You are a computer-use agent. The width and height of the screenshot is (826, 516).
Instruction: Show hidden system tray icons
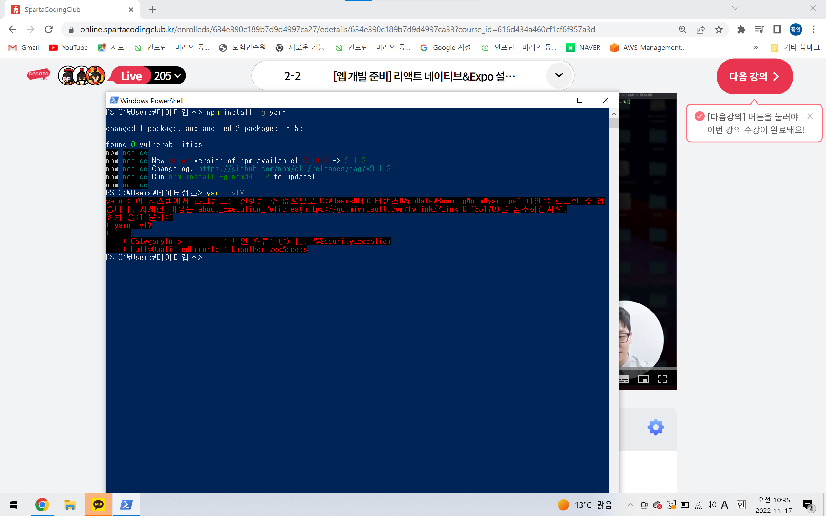point(630,505)
